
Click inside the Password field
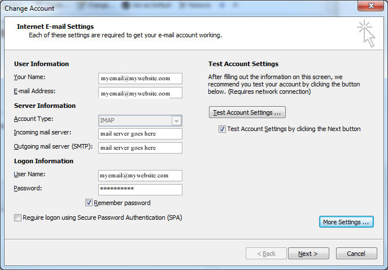pos(140,190)
